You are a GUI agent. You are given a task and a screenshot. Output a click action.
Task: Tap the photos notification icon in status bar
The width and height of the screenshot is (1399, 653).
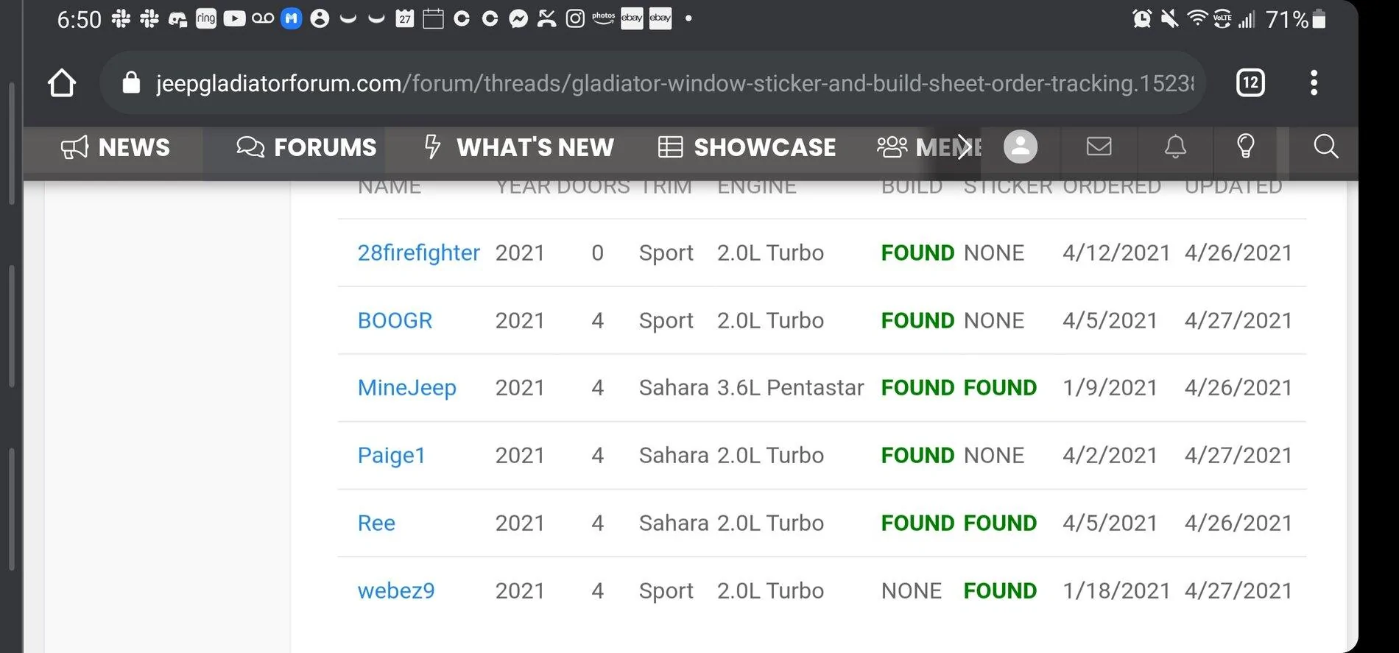tap(603, 18)
